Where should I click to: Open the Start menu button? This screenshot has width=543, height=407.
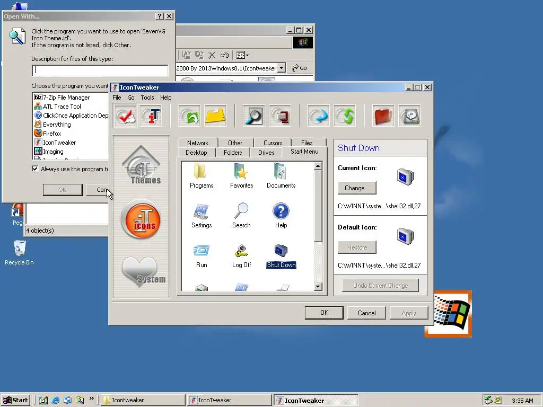click(15, 400)
